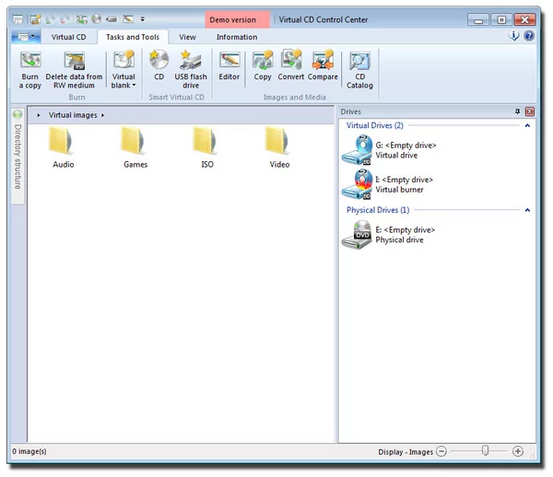Click the Virtual Drives (2) header
The image size is (553, 477).
point(374,125)
